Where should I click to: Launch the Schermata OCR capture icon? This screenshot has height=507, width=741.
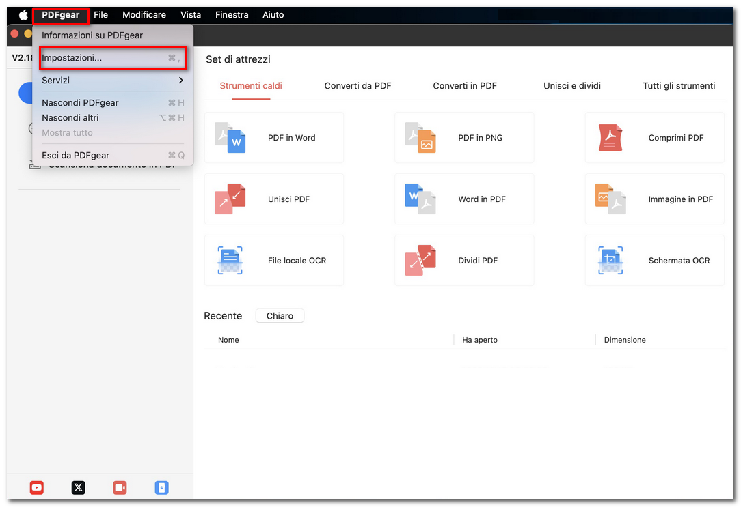pyautogui.click(x=610, y=261)
